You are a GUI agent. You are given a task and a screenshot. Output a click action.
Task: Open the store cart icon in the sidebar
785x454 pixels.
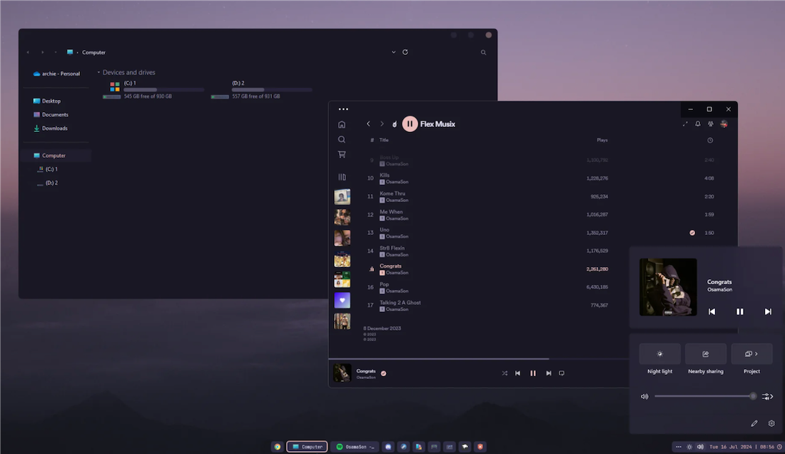tap(342, 154)
